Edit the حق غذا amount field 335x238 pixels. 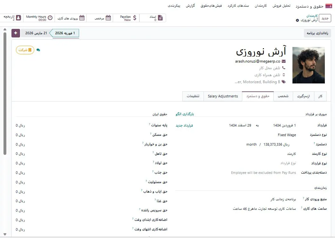(20, 201)
